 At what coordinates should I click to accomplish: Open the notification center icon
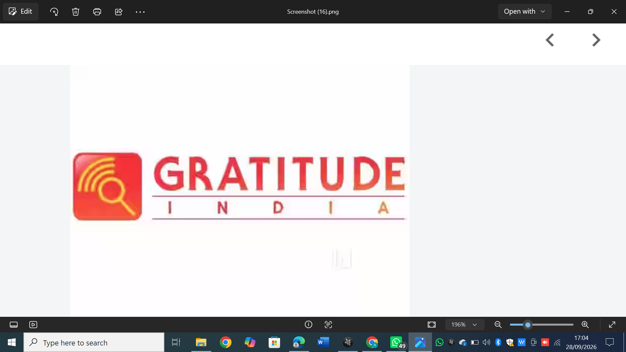(x=610, y=342)
